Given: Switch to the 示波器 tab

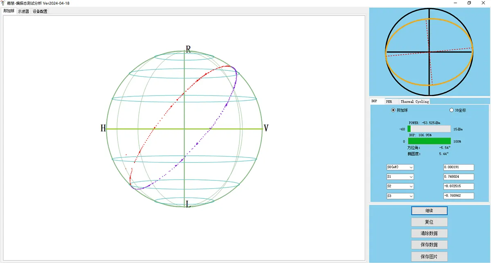Looking at the screenshot, I should pos(23,11).
